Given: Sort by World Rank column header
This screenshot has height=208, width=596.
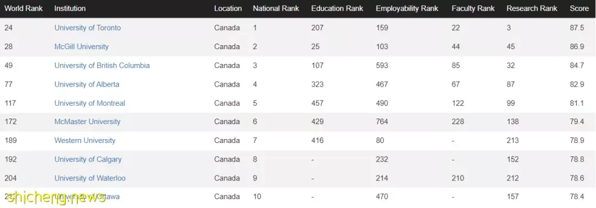Looking at the screenshot, I should pos(24,8).
